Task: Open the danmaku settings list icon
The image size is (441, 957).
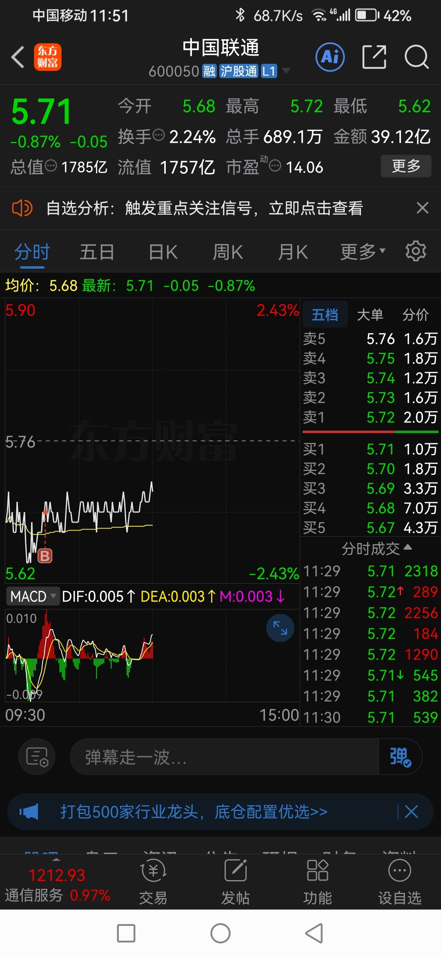Action: (37, 757)
